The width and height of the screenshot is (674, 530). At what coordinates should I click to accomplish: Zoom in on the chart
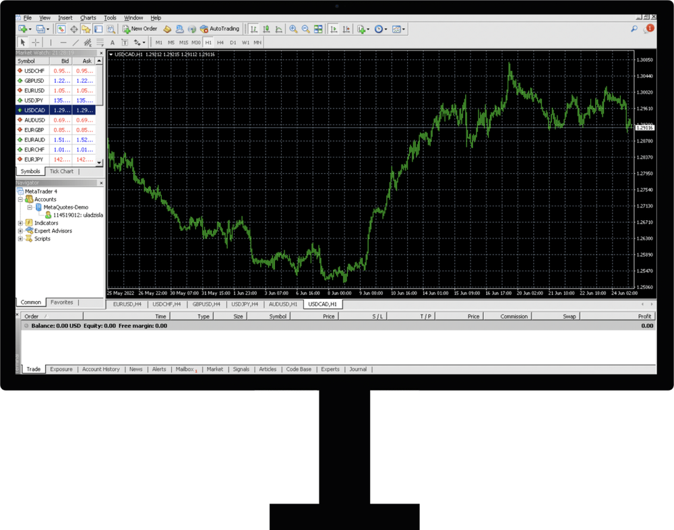[x=294, y=28]
